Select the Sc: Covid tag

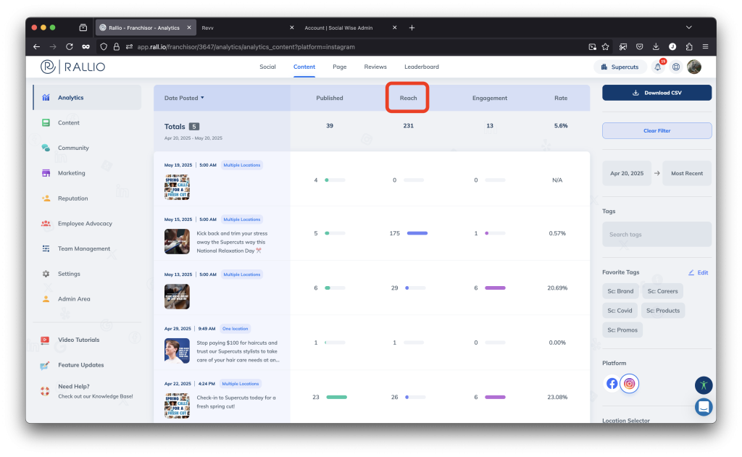[x=620, y=311]
